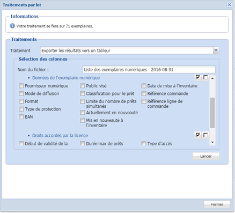
Task: Open the Traitement dropdown arrow
Action: (x=216, y=50)
